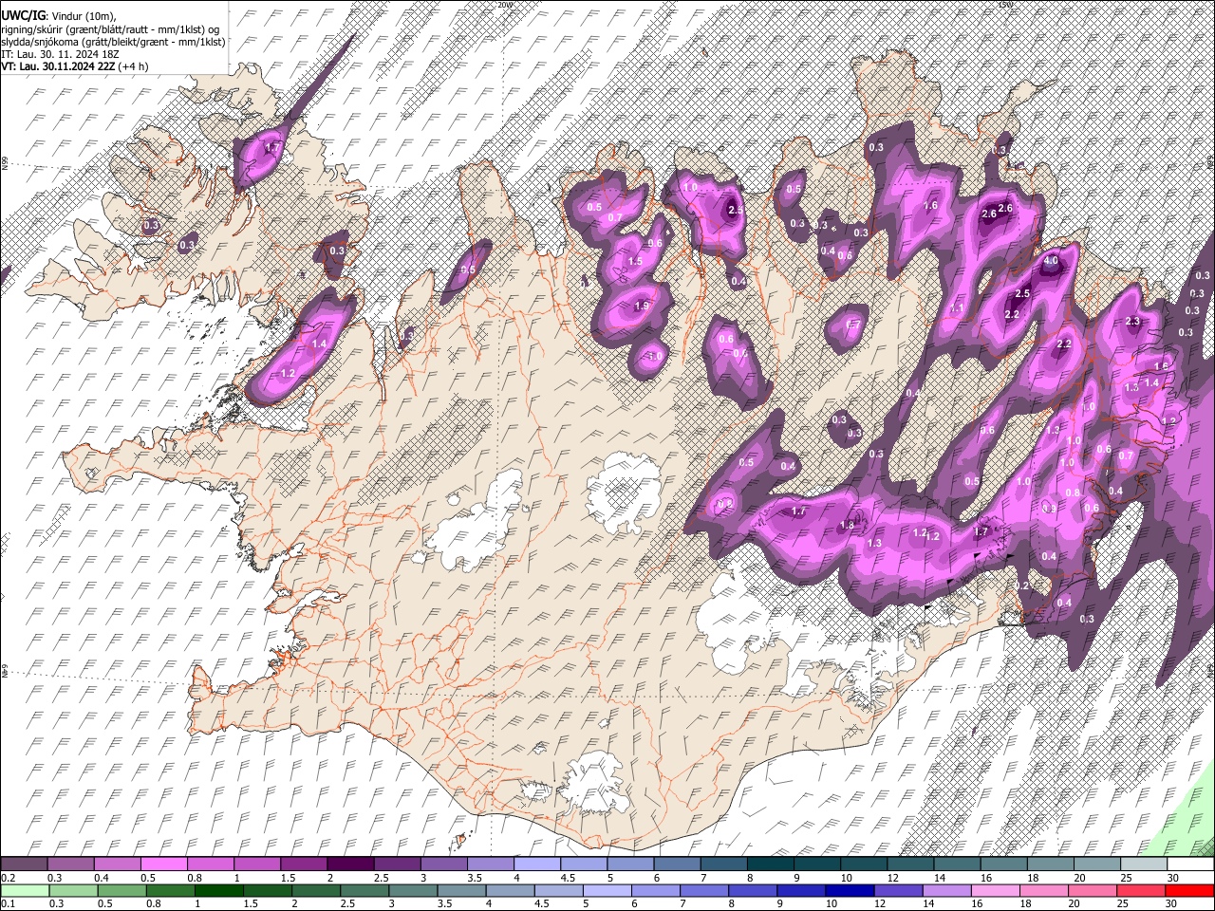Viewport: 1215px width, 911px height.
Task: Pick the deep blue rain swatch labeled 10
Action: (x=850, y=890)
